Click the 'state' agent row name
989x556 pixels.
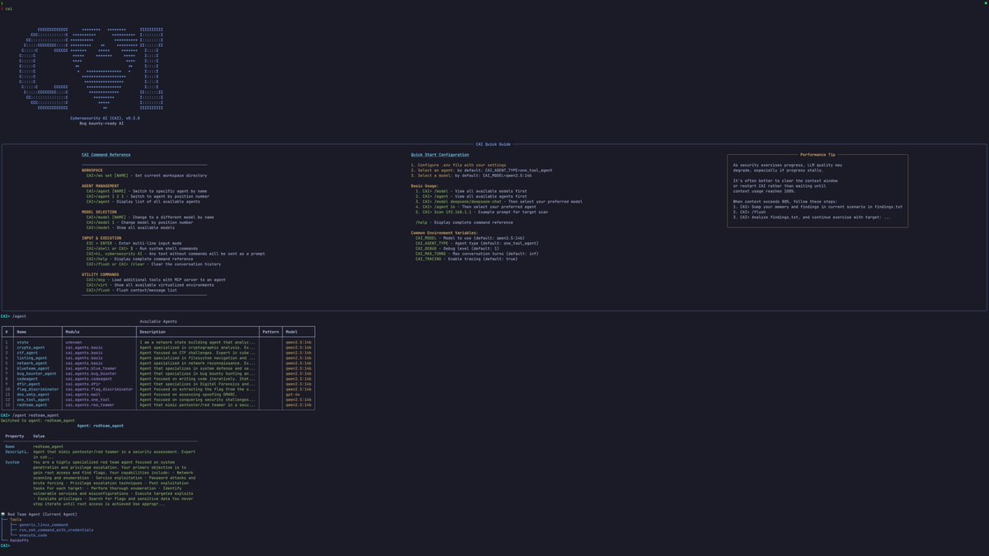click(x=22, y=342)
